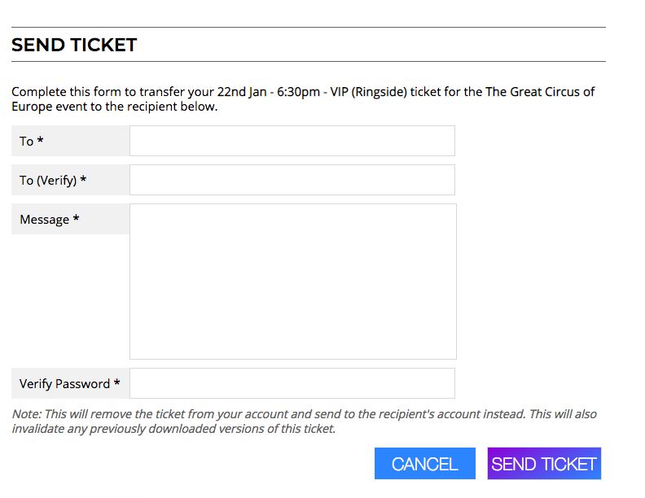Click the required asterisk beside "To"

click(x=41, y=141)
